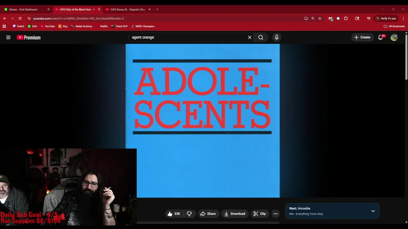Open the Metal Archives bookmark
Screen dimensions: 408x229
pyautogui.click(x=82, y=26)
